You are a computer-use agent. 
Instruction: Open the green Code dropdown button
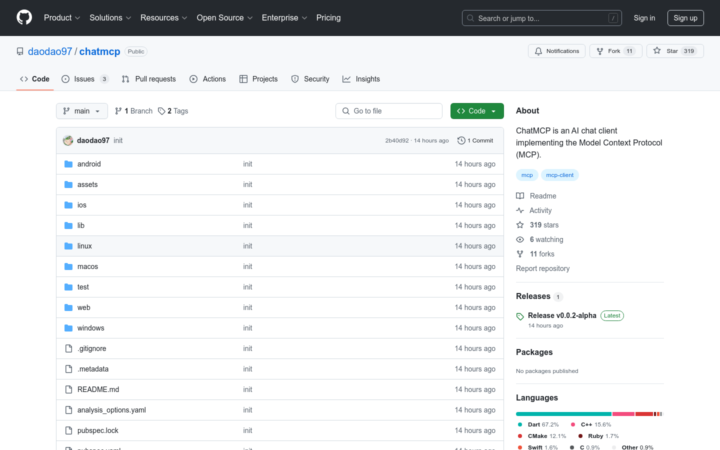pos(477,111)
